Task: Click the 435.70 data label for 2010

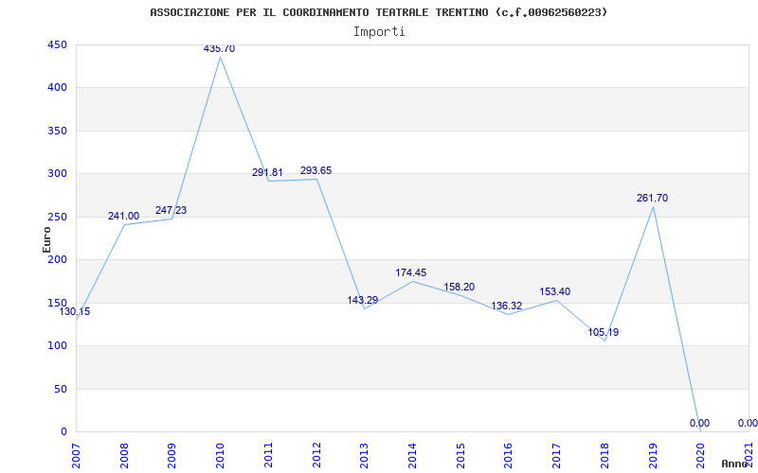Action: click(x=220, y=48)
